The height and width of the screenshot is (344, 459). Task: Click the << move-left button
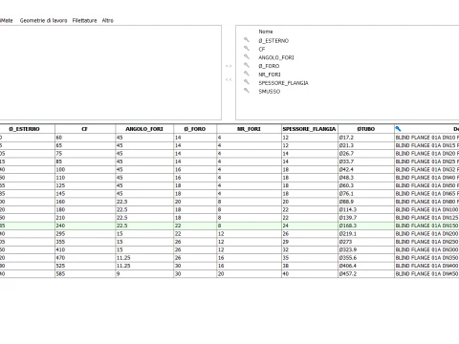[229, 79]
